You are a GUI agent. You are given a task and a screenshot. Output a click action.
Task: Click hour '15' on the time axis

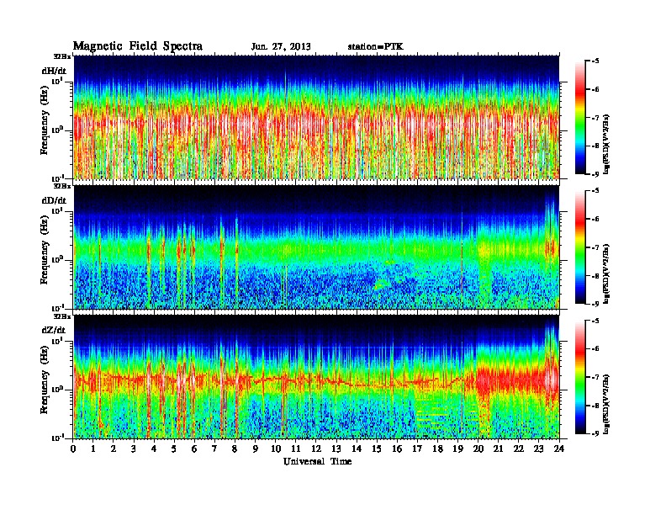[x=377, y=449]
